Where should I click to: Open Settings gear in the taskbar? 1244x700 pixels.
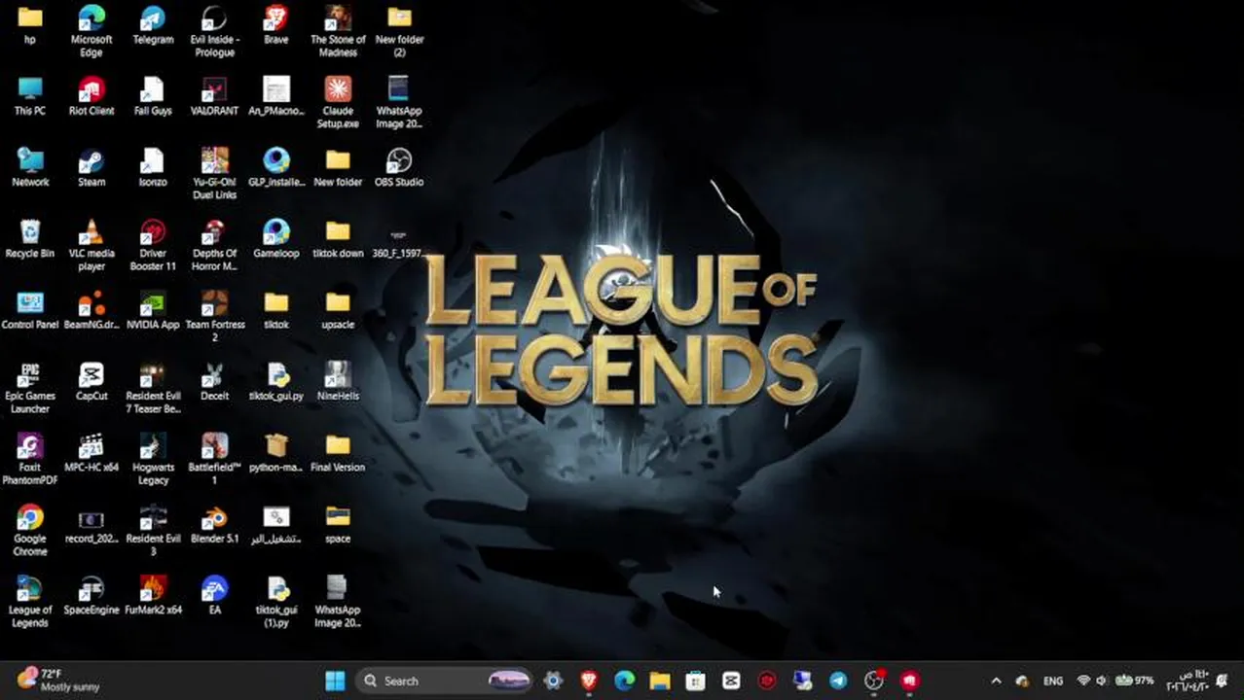553,681
